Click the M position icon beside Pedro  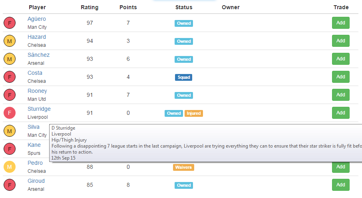click(x=10, y=167)
